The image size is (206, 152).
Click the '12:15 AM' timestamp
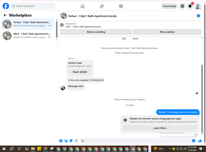pyautogui.click(x=129, y=105)
